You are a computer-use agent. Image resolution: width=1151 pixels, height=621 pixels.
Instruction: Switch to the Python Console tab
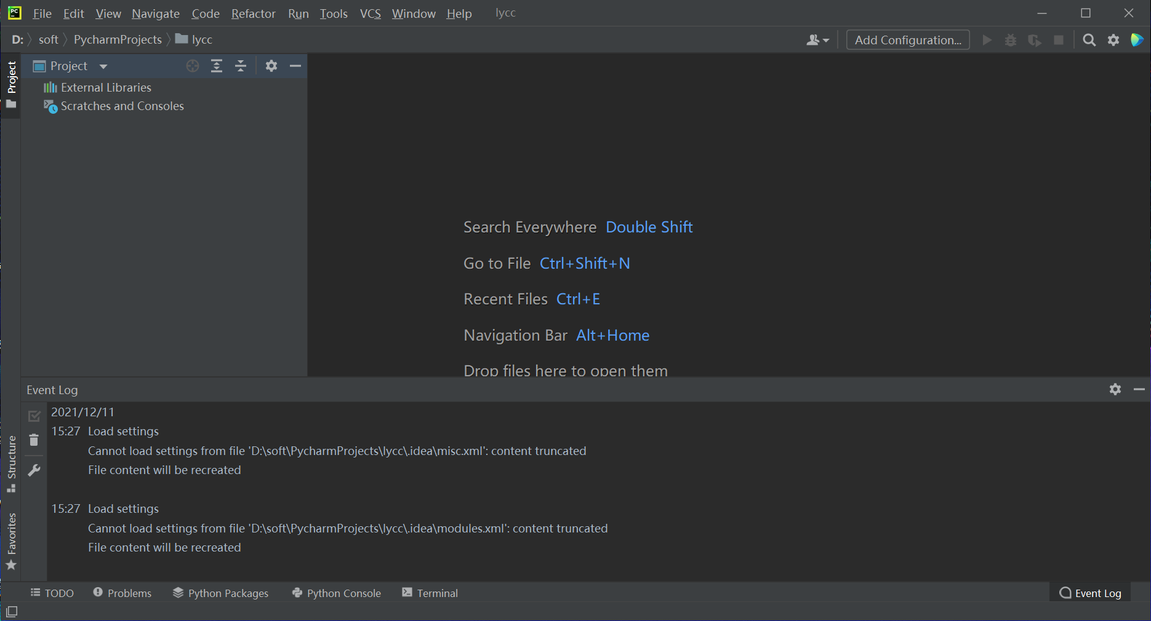tap(336, 593)
